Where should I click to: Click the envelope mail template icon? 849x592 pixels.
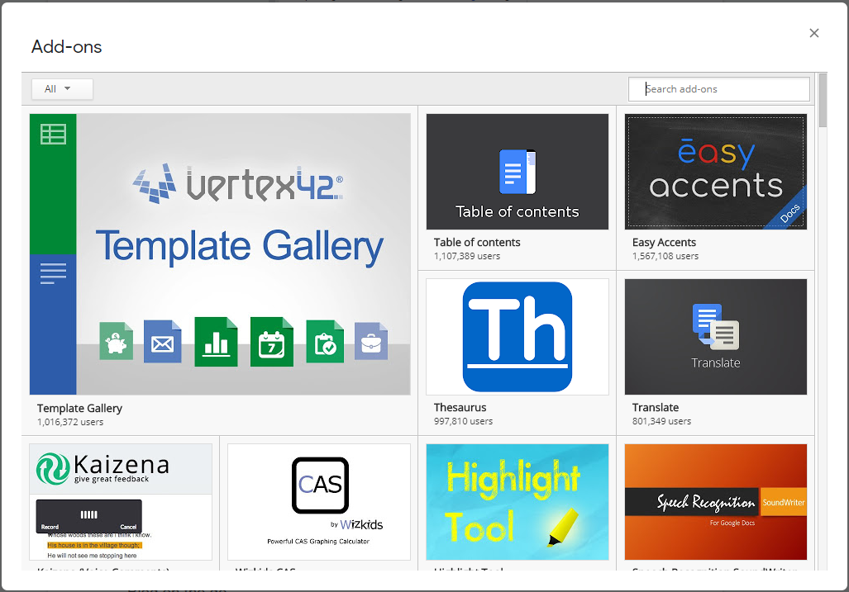coord(162,342)
